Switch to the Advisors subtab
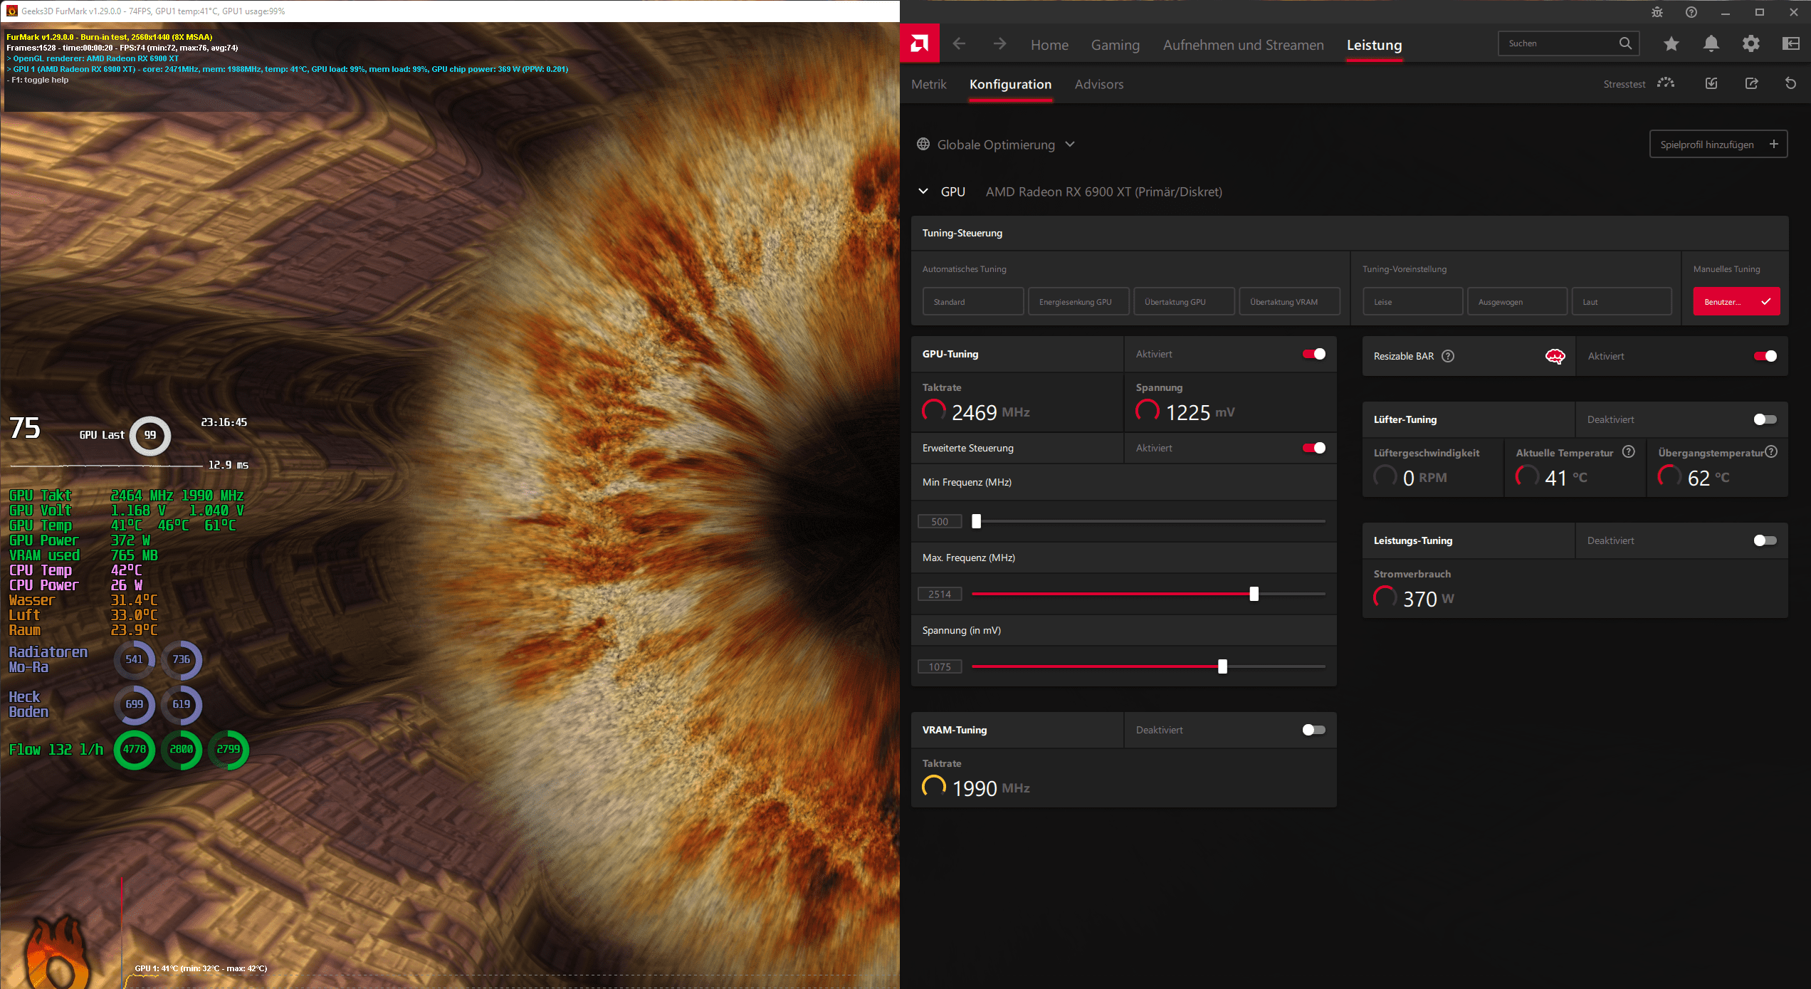 point(1098,84)
